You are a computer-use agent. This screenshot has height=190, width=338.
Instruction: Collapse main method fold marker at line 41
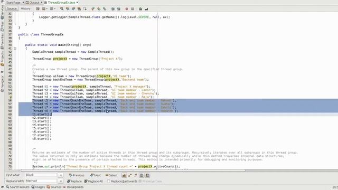click(x=15, y=49)
